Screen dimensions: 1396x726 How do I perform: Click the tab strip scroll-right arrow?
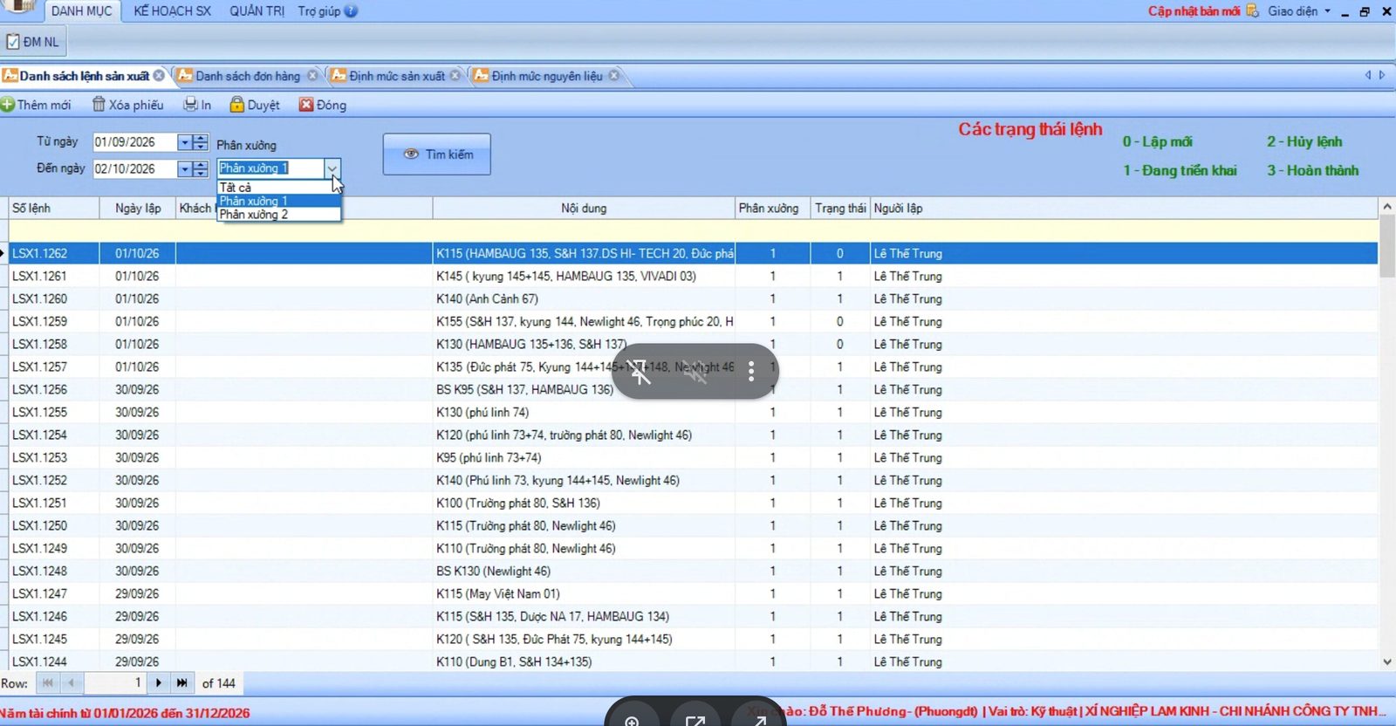click(x=1382, y=76)
